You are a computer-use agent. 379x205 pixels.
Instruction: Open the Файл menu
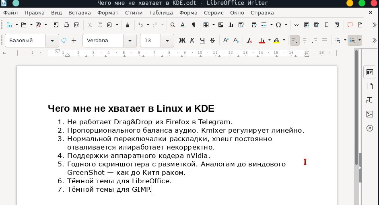(10, 13)
